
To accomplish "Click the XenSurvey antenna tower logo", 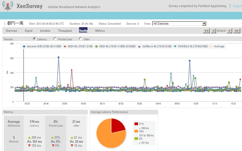I will (8, 6).
